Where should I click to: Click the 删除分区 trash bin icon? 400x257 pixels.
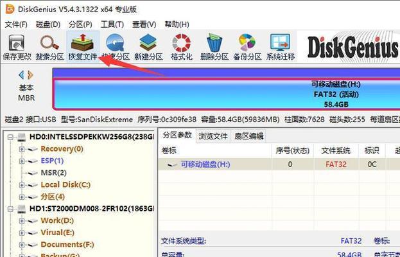pyautogui.click(x=214, y=48)
